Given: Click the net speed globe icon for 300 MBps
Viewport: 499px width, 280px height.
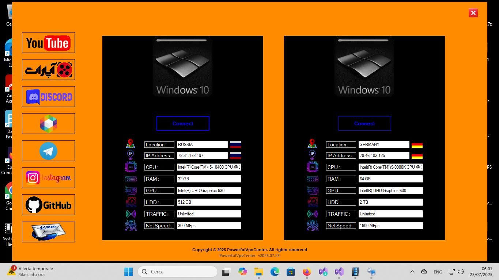Looking at the screenshot, I should coord(131,225).
